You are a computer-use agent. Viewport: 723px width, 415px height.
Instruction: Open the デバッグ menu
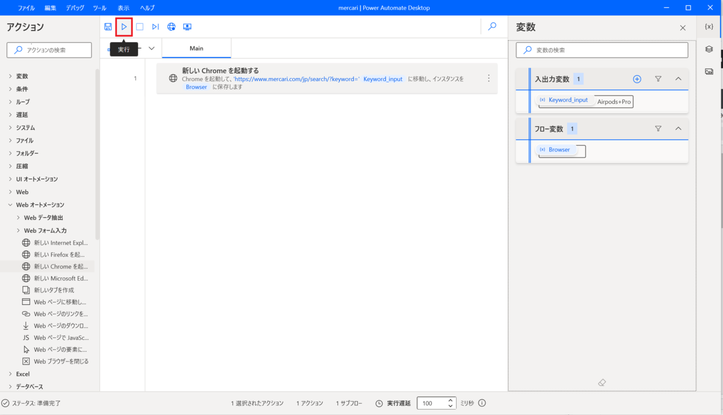[75, 8]
